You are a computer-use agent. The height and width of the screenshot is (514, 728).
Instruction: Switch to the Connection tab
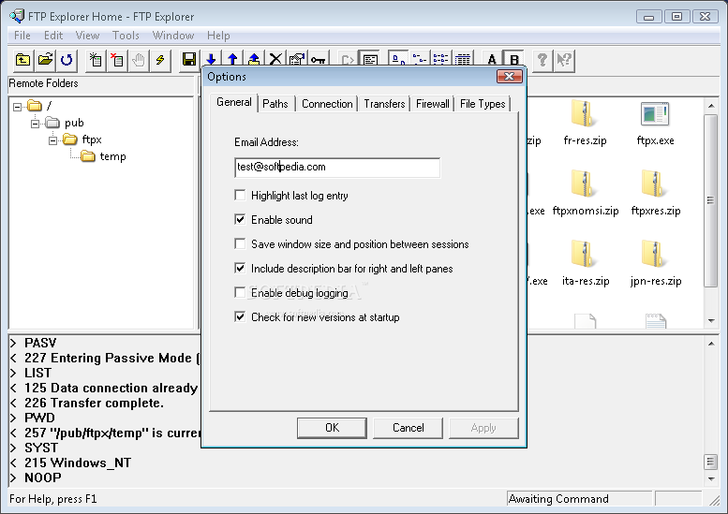point(327,104)
